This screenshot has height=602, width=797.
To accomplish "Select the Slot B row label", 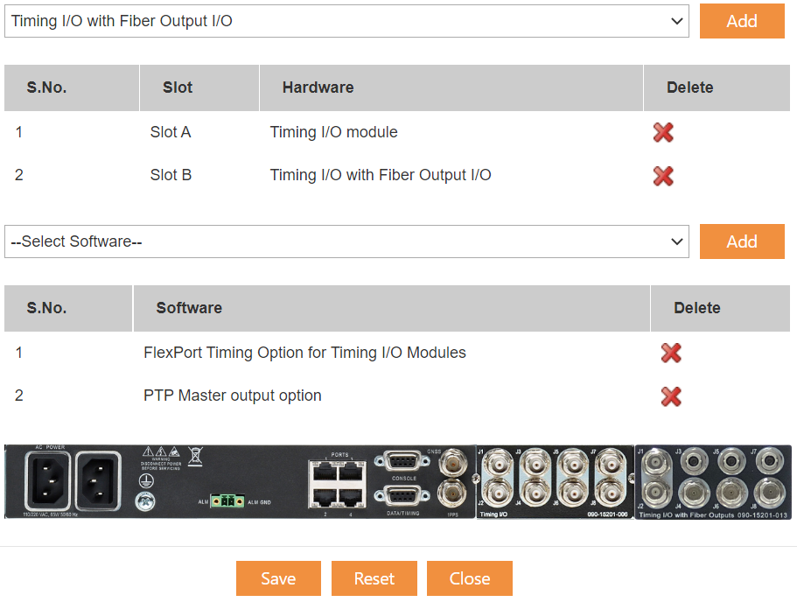I will coord(171,176).
